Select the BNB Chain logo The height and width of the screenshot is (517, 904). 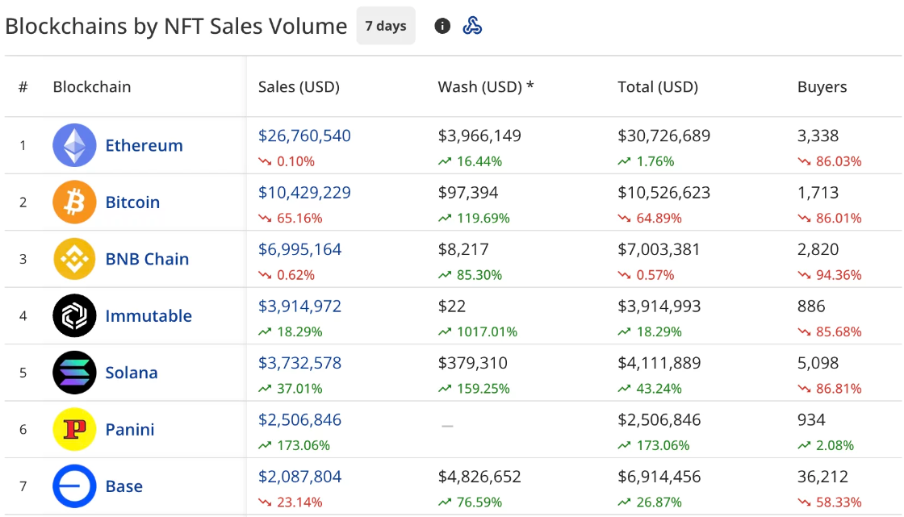coord(74,259)
